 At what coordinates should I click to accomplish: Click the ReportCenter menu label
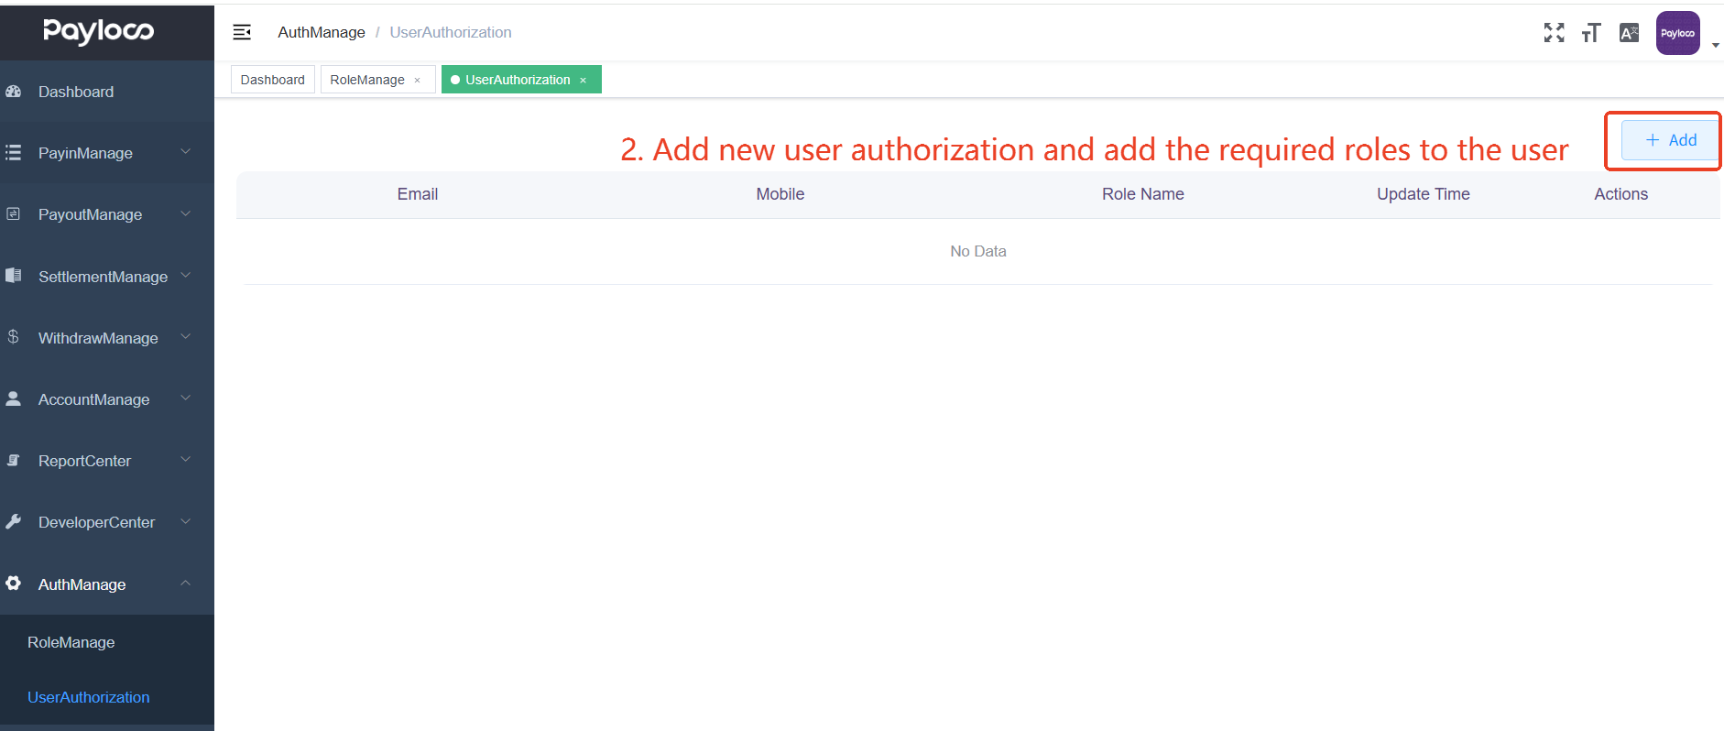coord(84,461)
